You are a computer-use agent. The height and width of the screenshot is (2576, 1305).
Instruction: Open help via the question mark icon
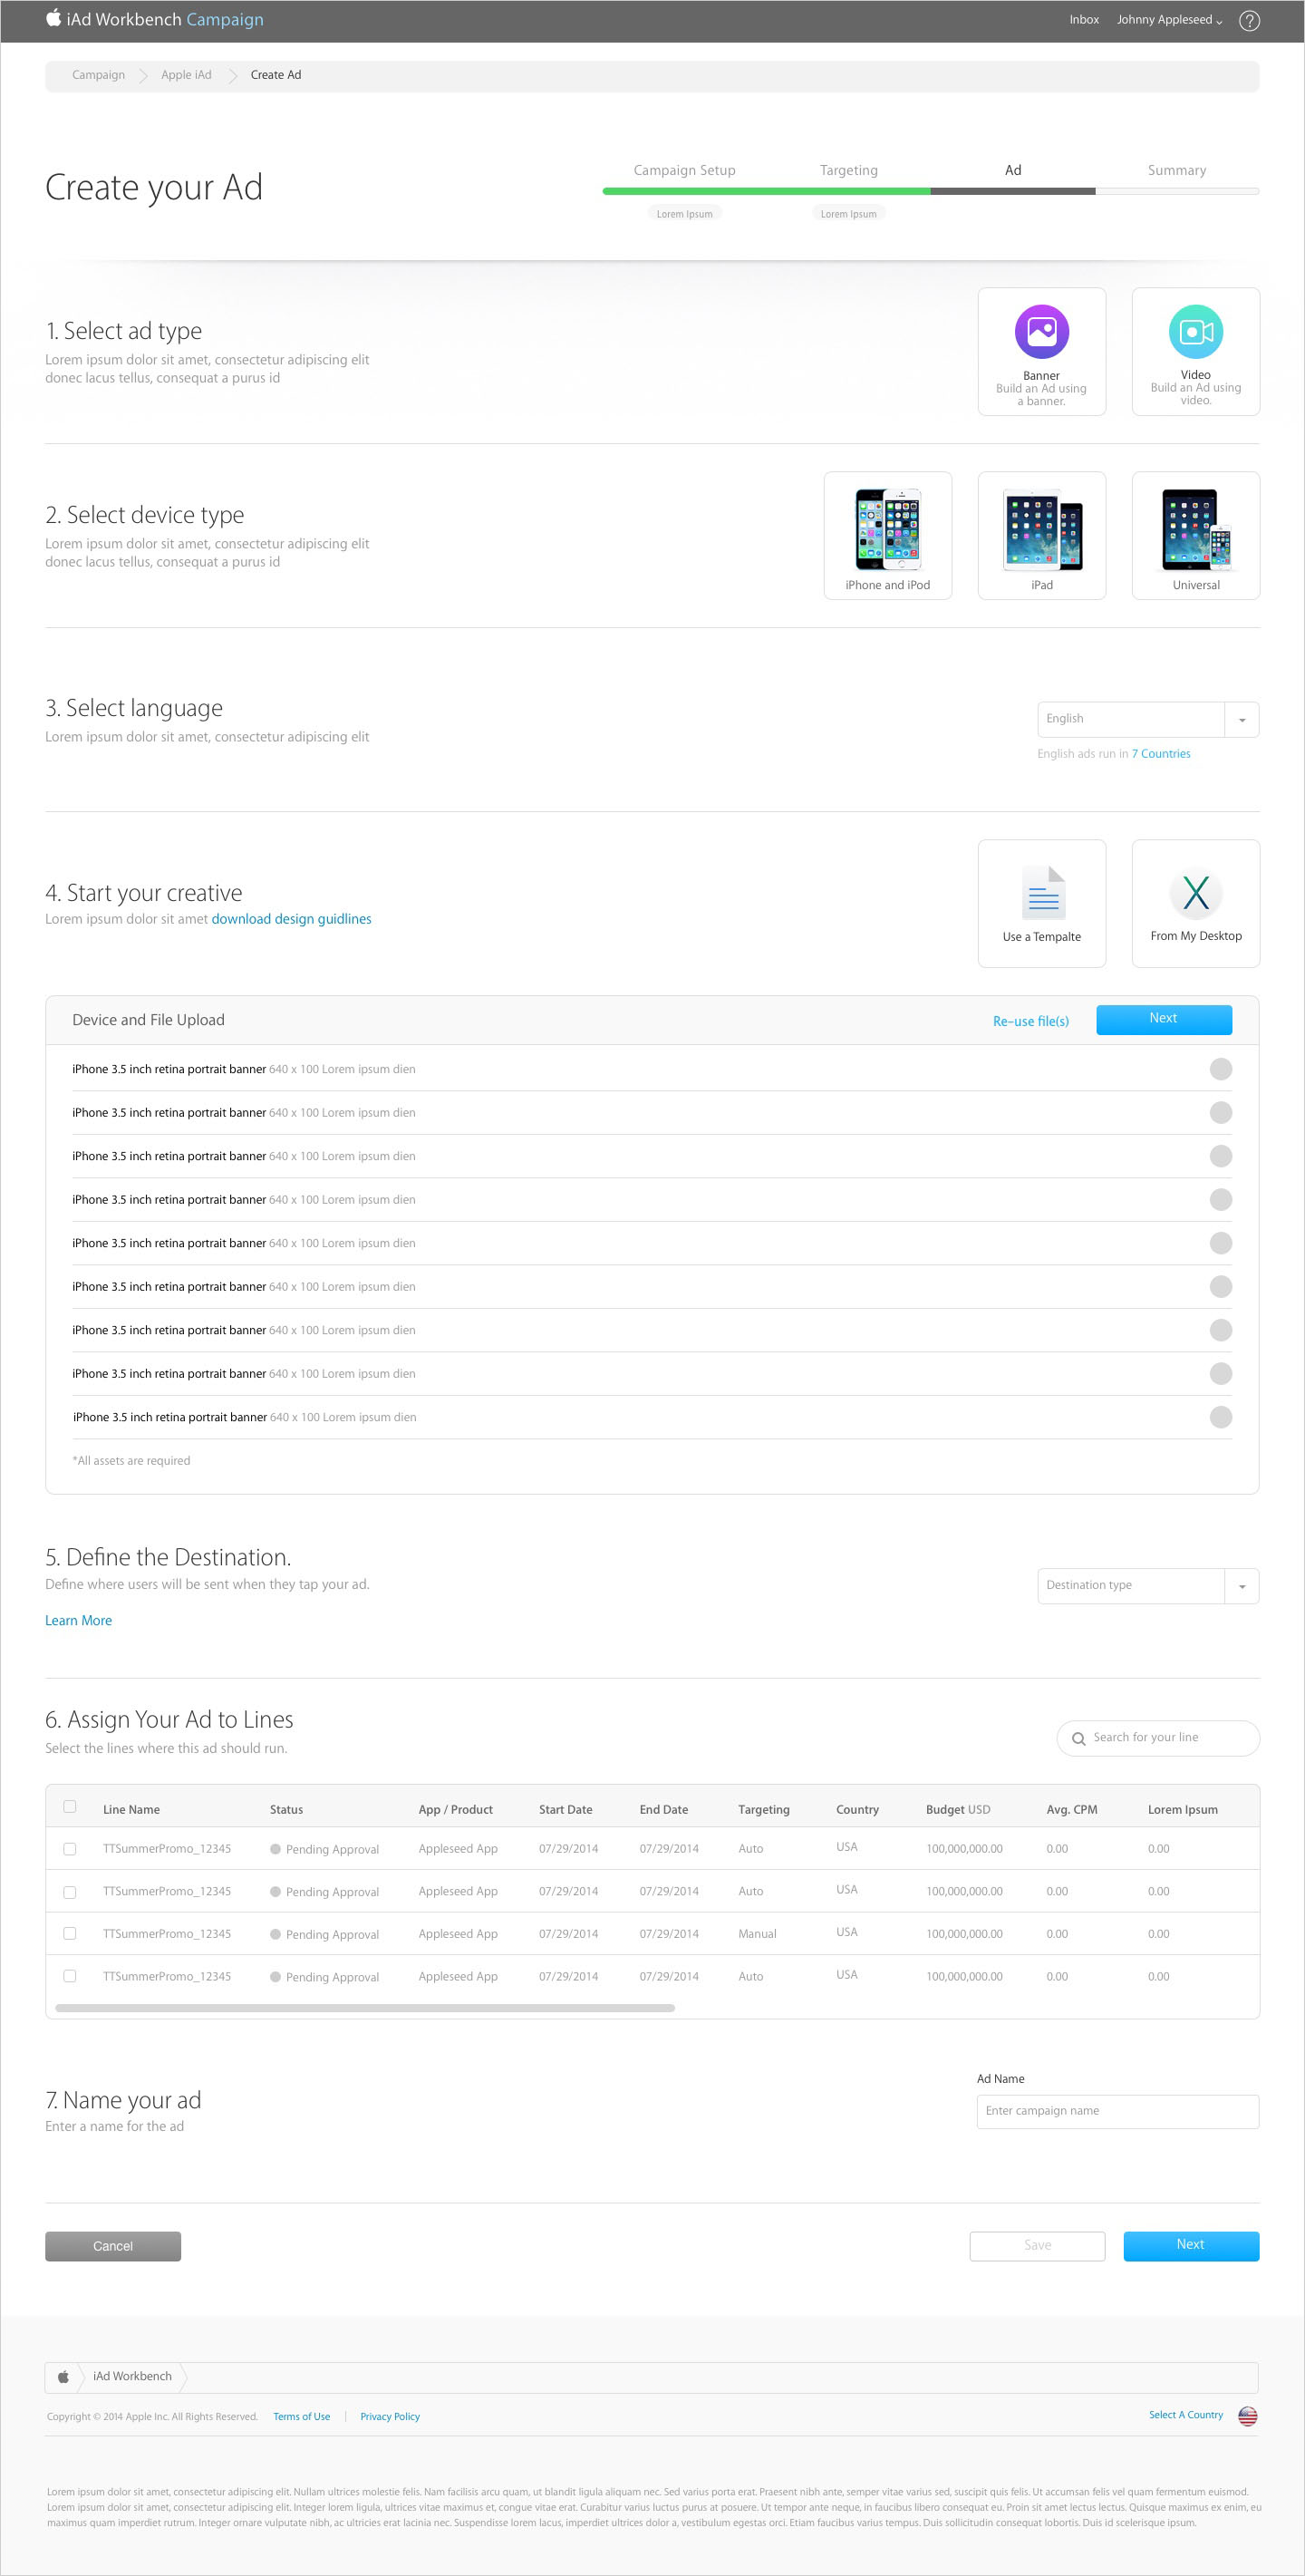[1249, 21]
